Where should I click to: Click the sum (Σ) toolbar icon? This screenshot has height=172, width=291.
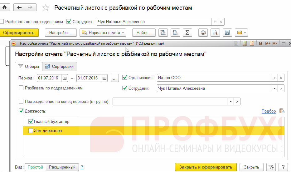(x=187, y=33)
